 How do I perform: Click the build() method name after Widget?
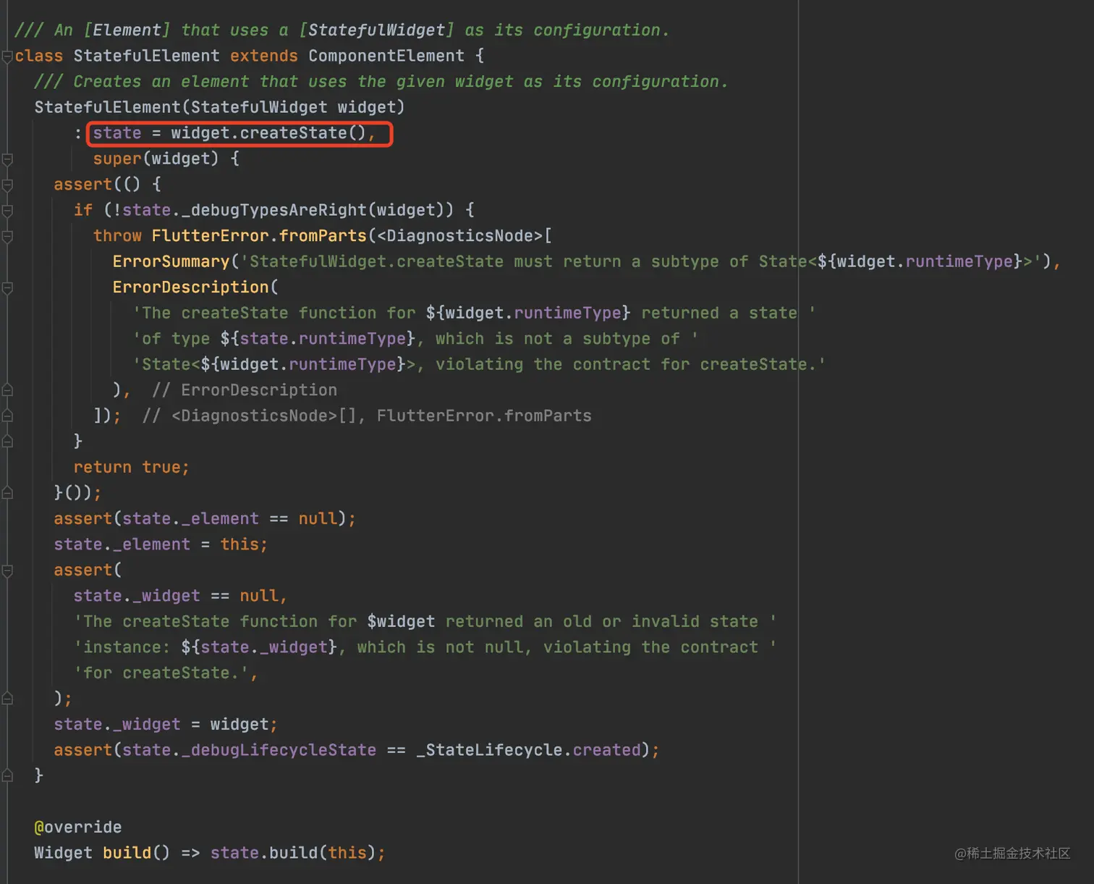[x=127, y=853]
